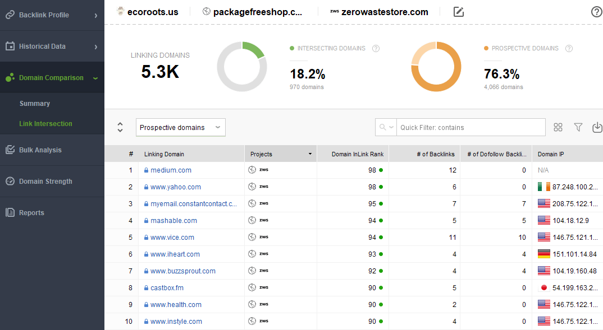
Task: Select the packagefreeshop.c... domain tab
Action: 252,12
